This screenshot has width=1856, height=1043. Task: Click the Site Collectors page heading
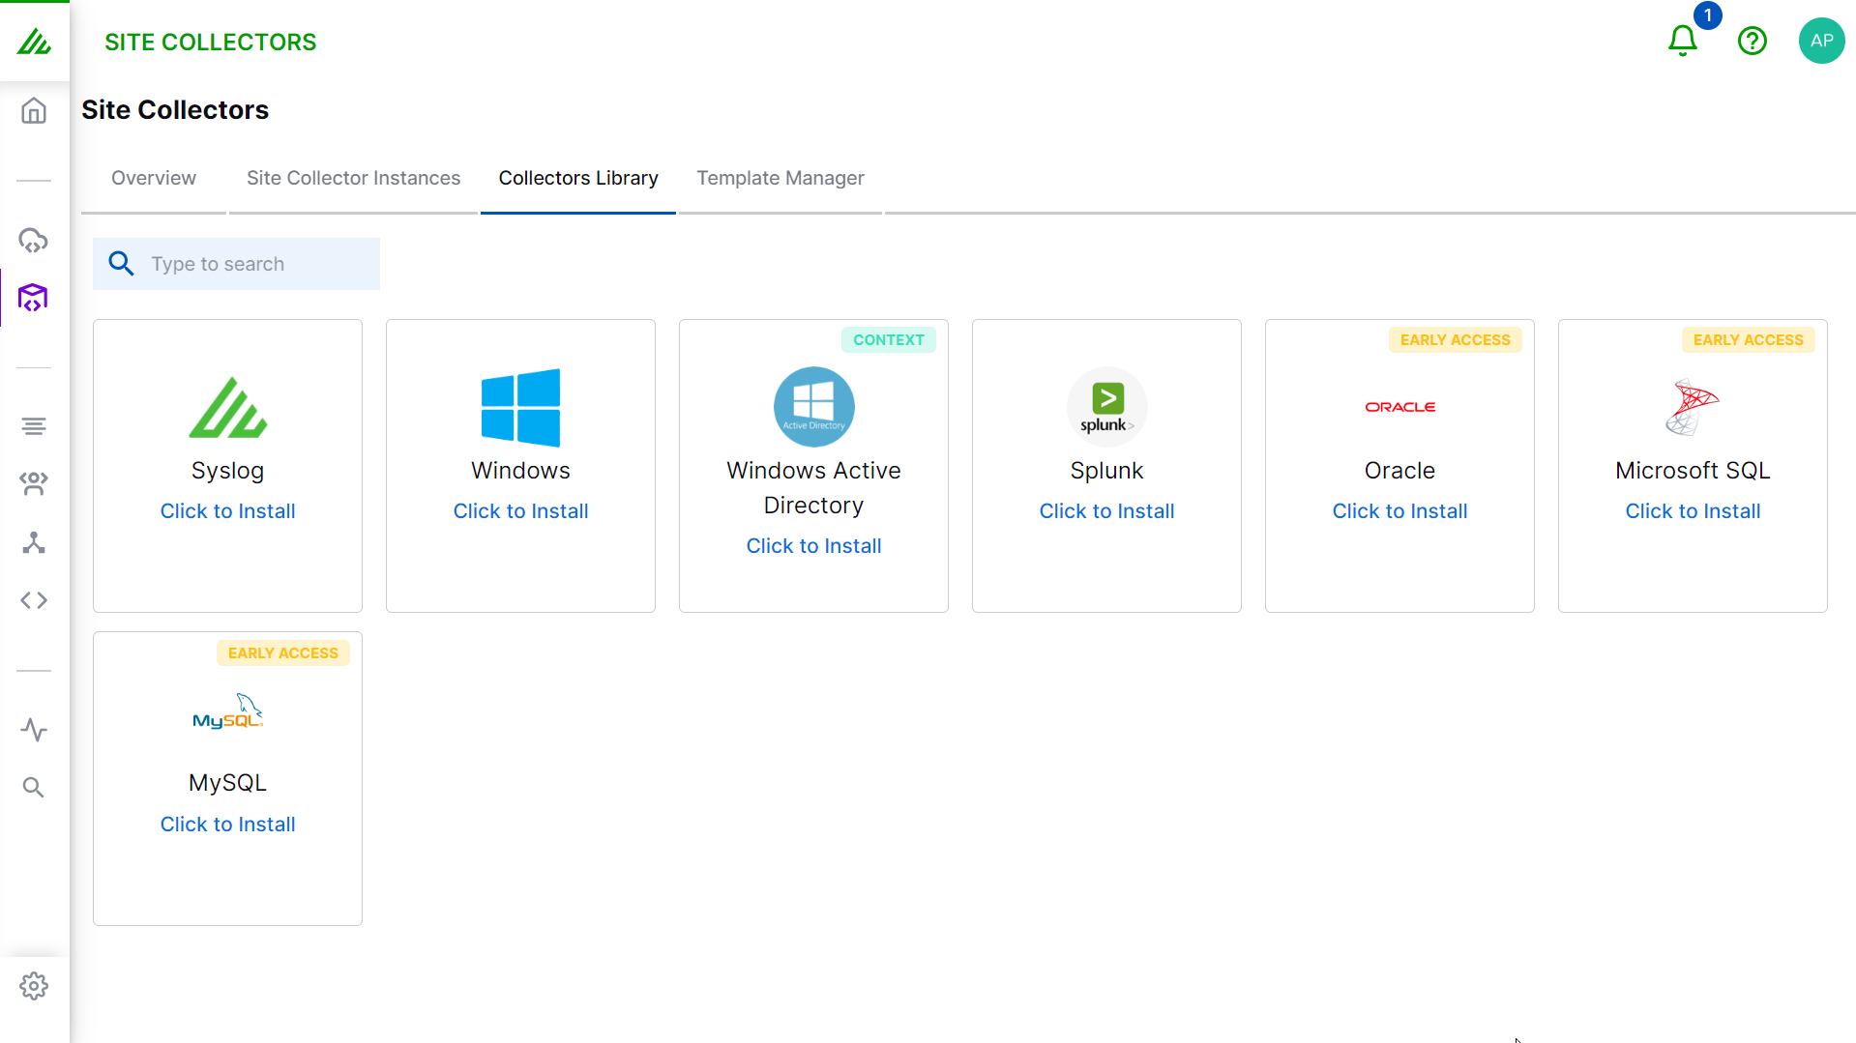pyautogui.click(x=175, y=110)
